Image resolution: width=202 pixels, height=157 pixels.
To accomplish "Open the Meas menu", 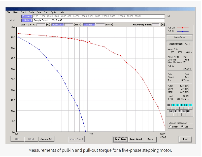I will click(15, 12).
